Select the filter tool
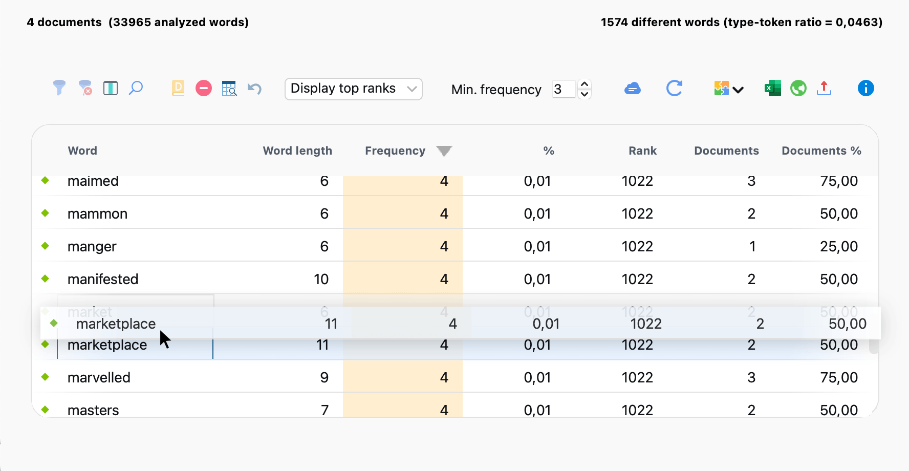This screenshot has height=471, width=909. pyautogui.click(x=59, y=88)
